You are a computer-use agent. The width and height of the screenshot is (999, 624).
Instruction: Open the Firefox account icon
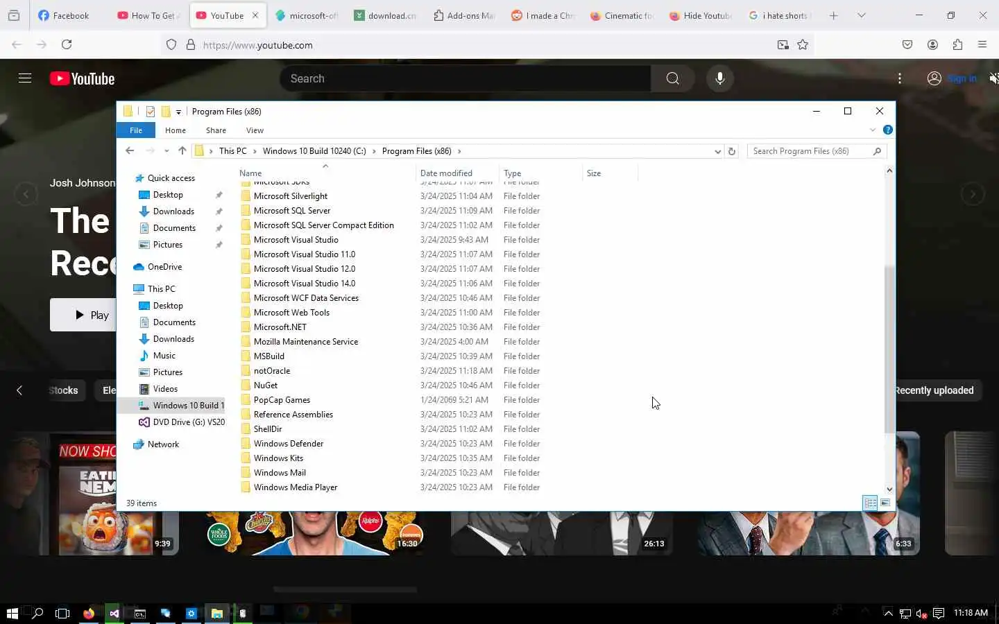pos(932,44)
